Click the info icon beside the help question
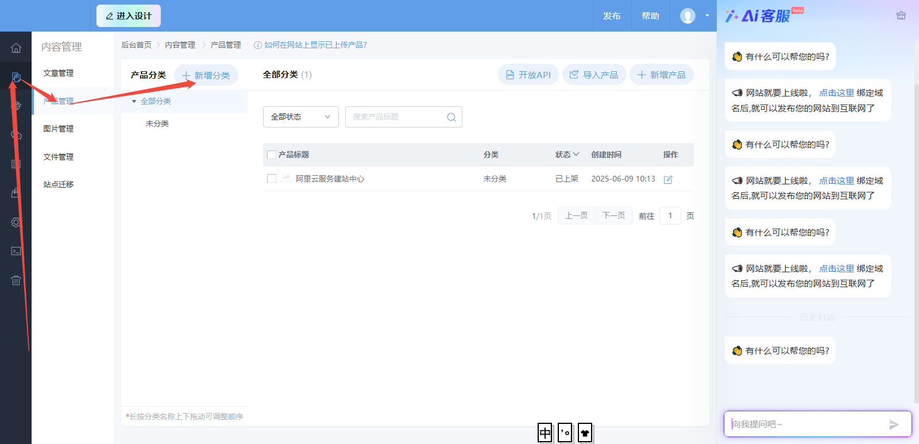 pos(258,45)
